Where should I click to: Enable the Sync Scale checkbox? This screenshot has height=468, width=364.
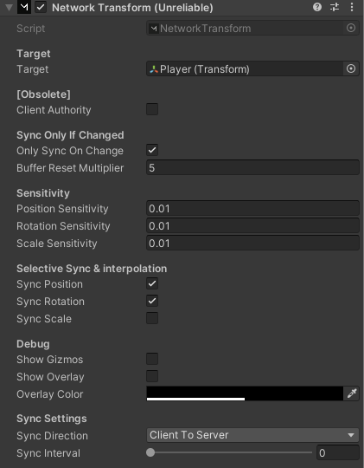coord(152,318)
